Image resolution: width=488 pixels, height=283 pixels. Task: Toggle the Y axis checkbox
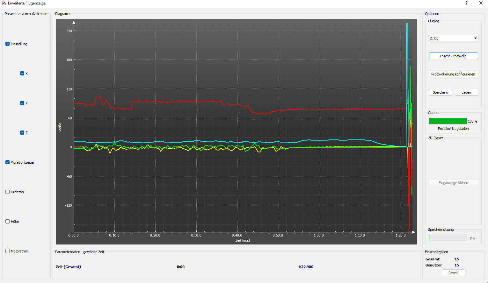(22, 103)
